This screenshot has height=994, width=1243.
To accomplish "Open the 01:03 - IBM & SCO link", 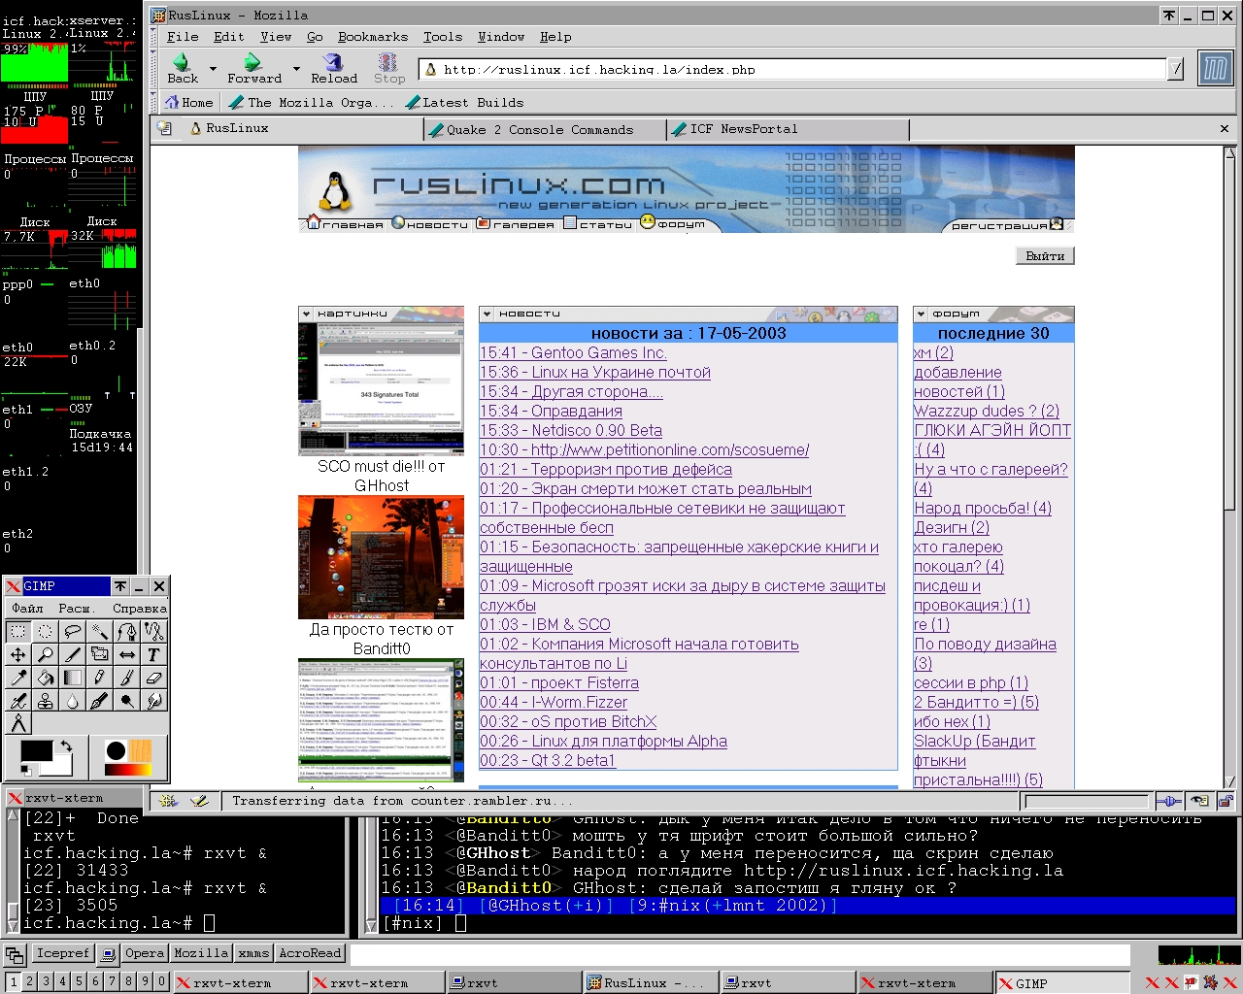I will (545, 625).
